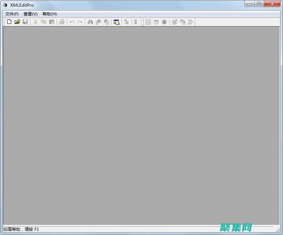This screenshot has width=283, height=235.
Task: Click the Print icon
Action: tap(62, 22)
